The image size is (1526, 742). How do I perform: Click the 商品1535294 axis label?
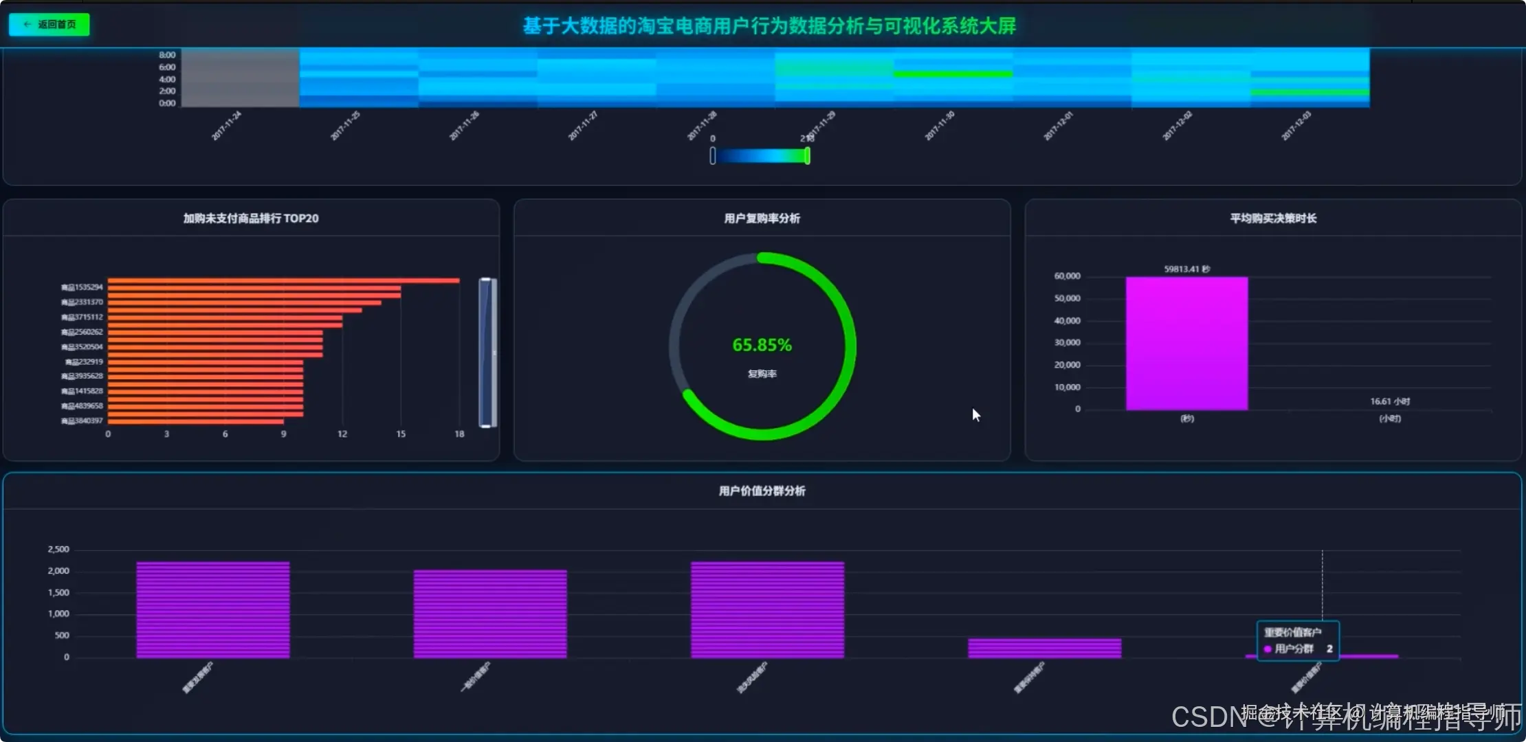(x=82, y=287)
